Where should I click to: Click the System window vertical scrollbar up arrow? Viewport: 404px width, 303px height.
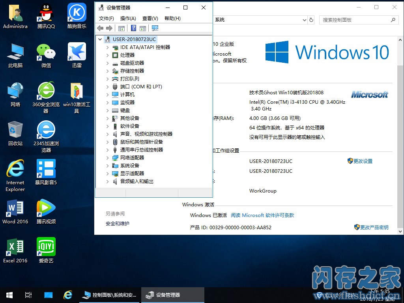point(400,40)
